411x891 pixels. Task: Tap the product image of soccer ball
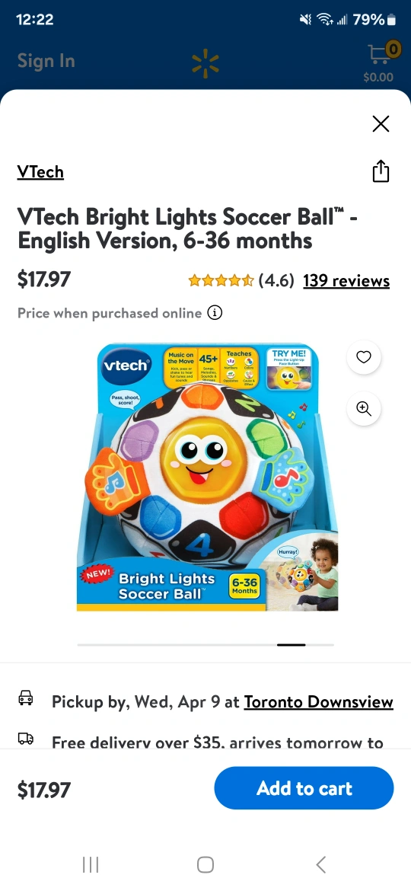(207, 477)
